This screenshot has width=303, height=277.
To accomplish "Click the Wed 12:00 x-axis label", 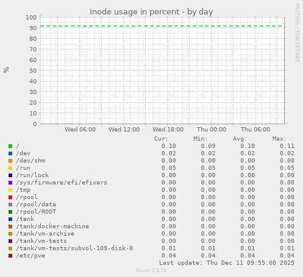I will (124, 130).
